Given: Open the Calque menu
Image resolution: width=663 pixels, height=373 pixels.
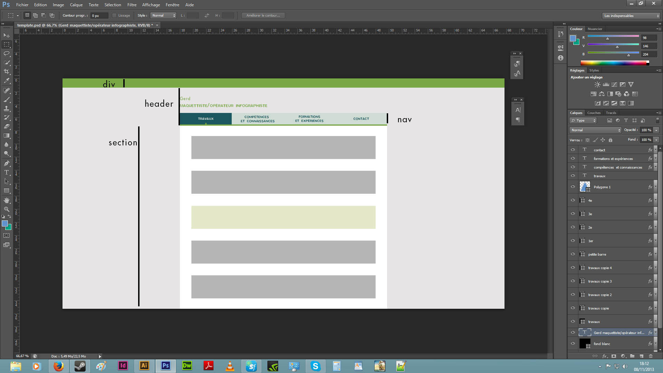Looking at the screenshot, I should (76, 5).
